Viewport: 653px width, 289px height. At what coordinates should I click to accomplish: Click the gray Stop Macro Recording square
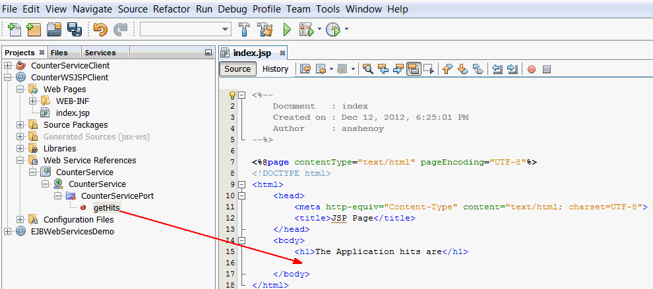(x=547, y=69)
